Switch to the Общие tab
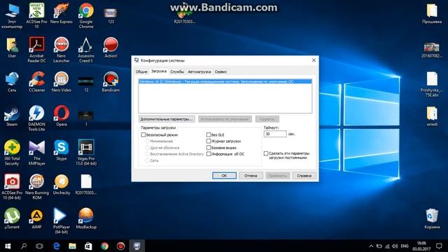Viewport: 448px width, 252px height. coord(141,71)
